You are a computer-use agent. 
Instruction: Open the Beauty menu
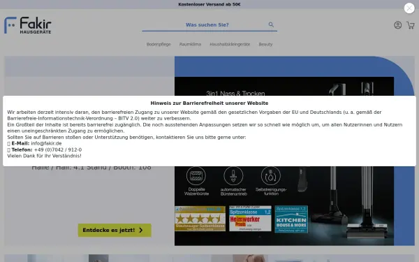265,45
